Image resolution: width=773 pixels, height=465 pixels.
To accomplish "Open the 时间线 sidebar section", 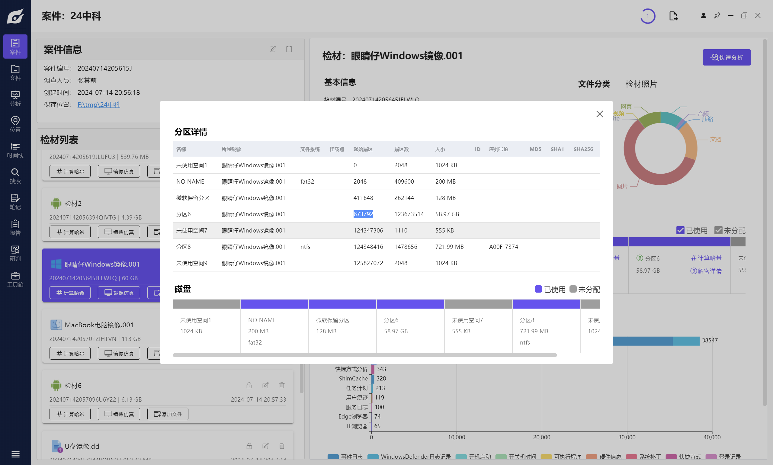I will pyautogui.click(x=15, y=150).
